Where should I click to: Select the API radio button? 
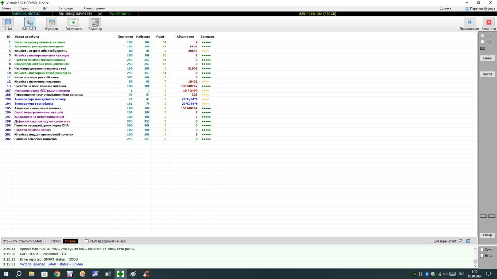pos(483,36)
